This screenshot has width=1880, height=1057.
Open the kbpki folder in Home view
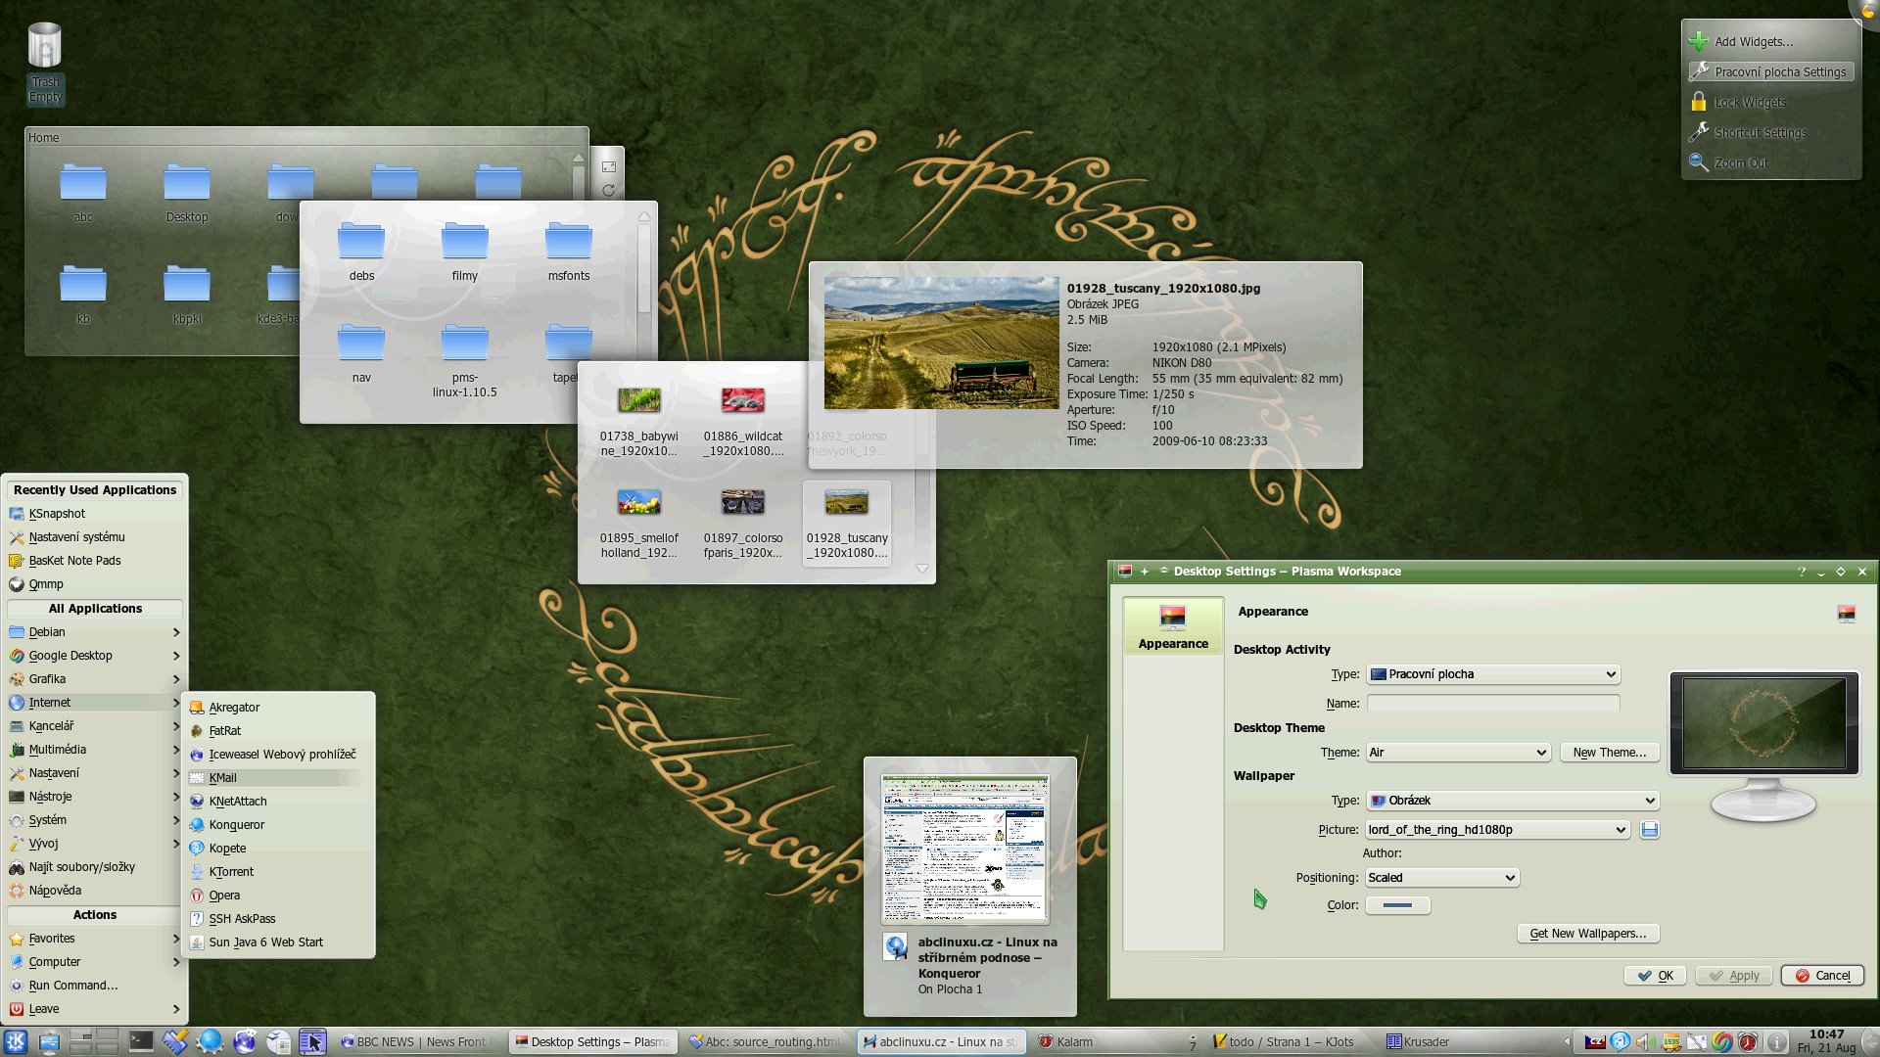[x=187, y=295]
